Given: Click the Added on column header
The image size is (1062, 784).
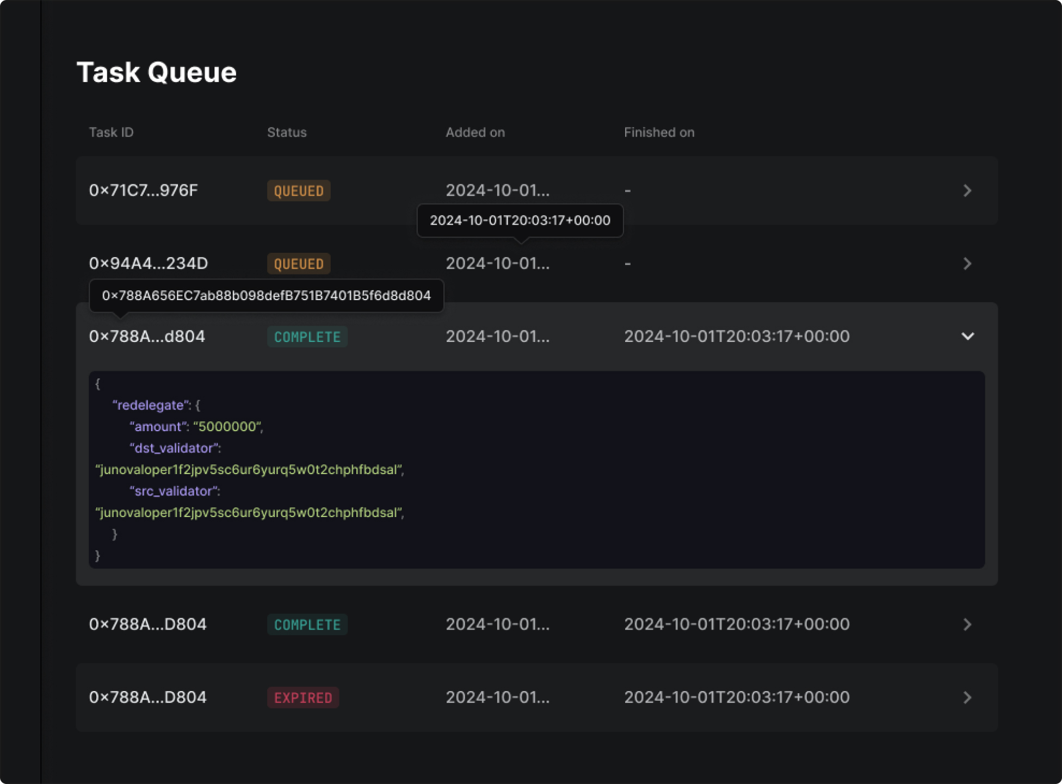Looking at the screenshot, I should (475, 132).
